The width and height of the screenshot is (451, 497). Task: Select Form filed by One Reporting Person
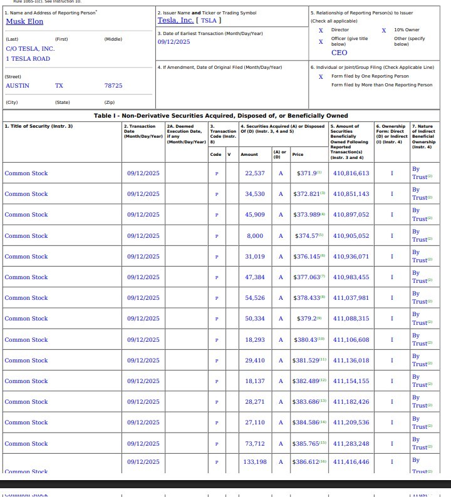pos(321,76)
